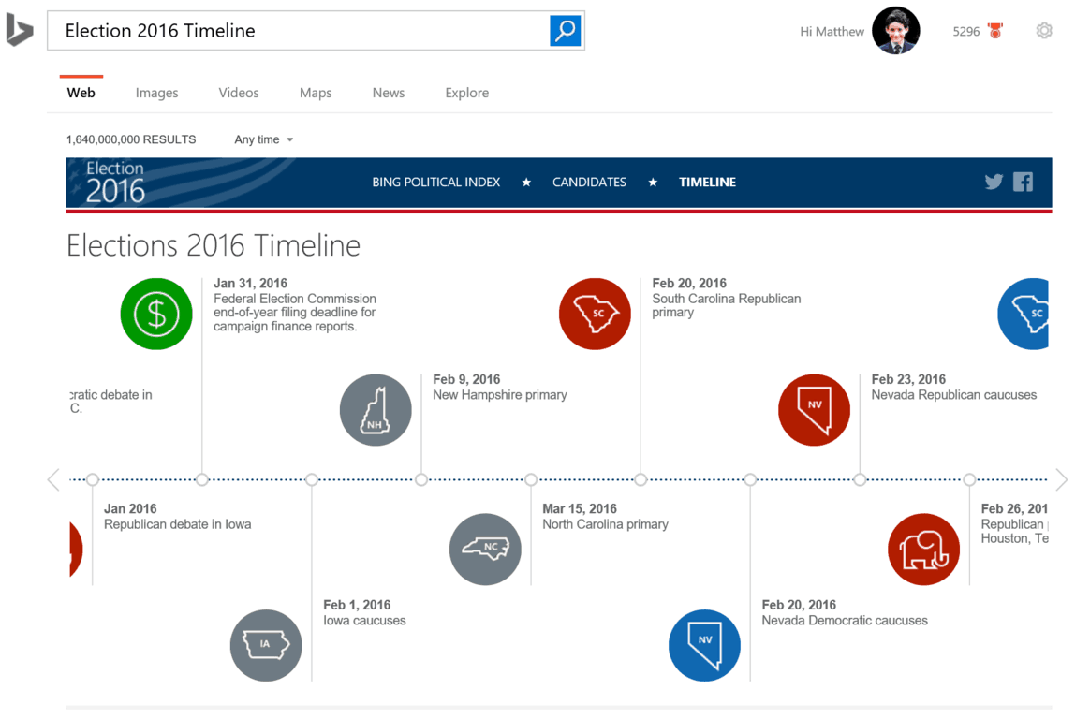
Task: Click the blue Nevada Democratic caucuses icon
Action: [x=704, y=645]
